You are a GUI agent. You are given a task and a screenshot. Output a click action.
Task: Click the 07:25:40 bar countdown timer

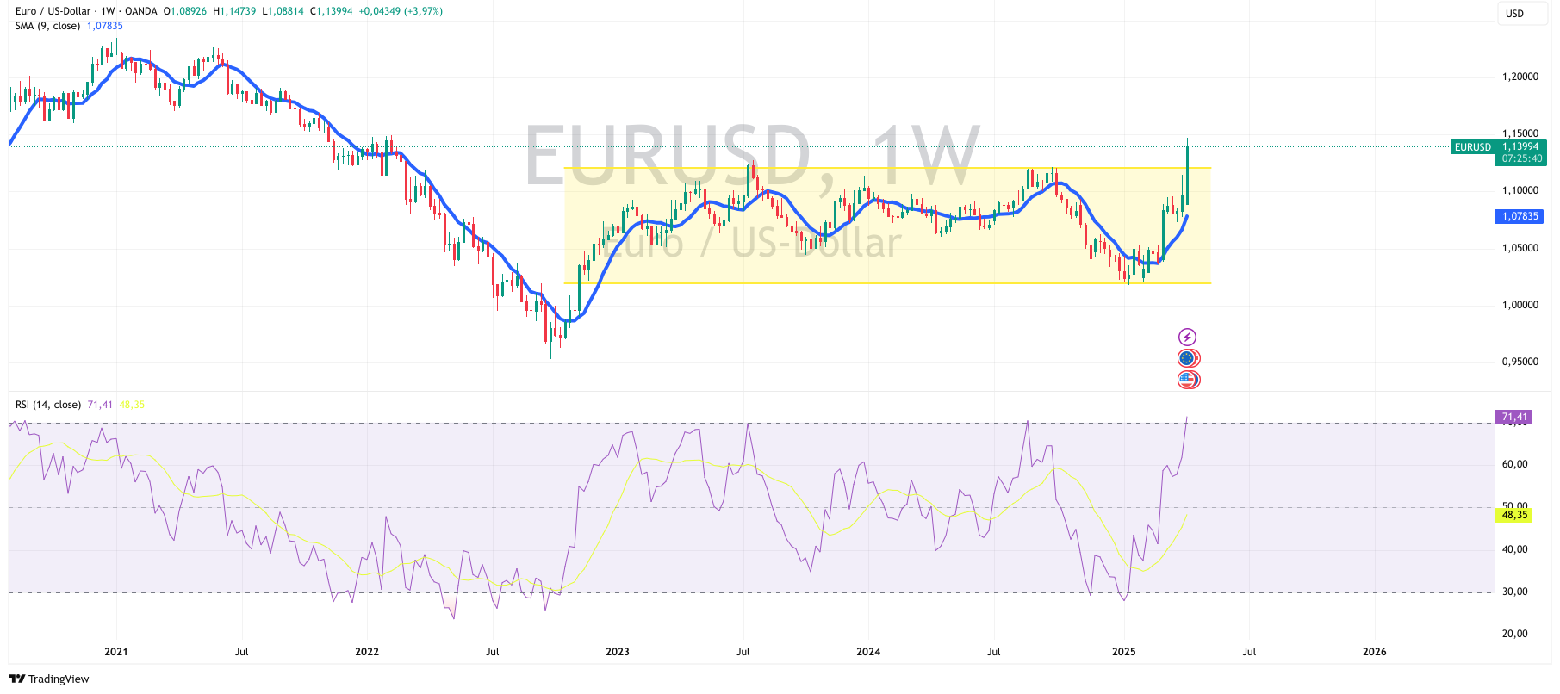(x=1521, y=158)
